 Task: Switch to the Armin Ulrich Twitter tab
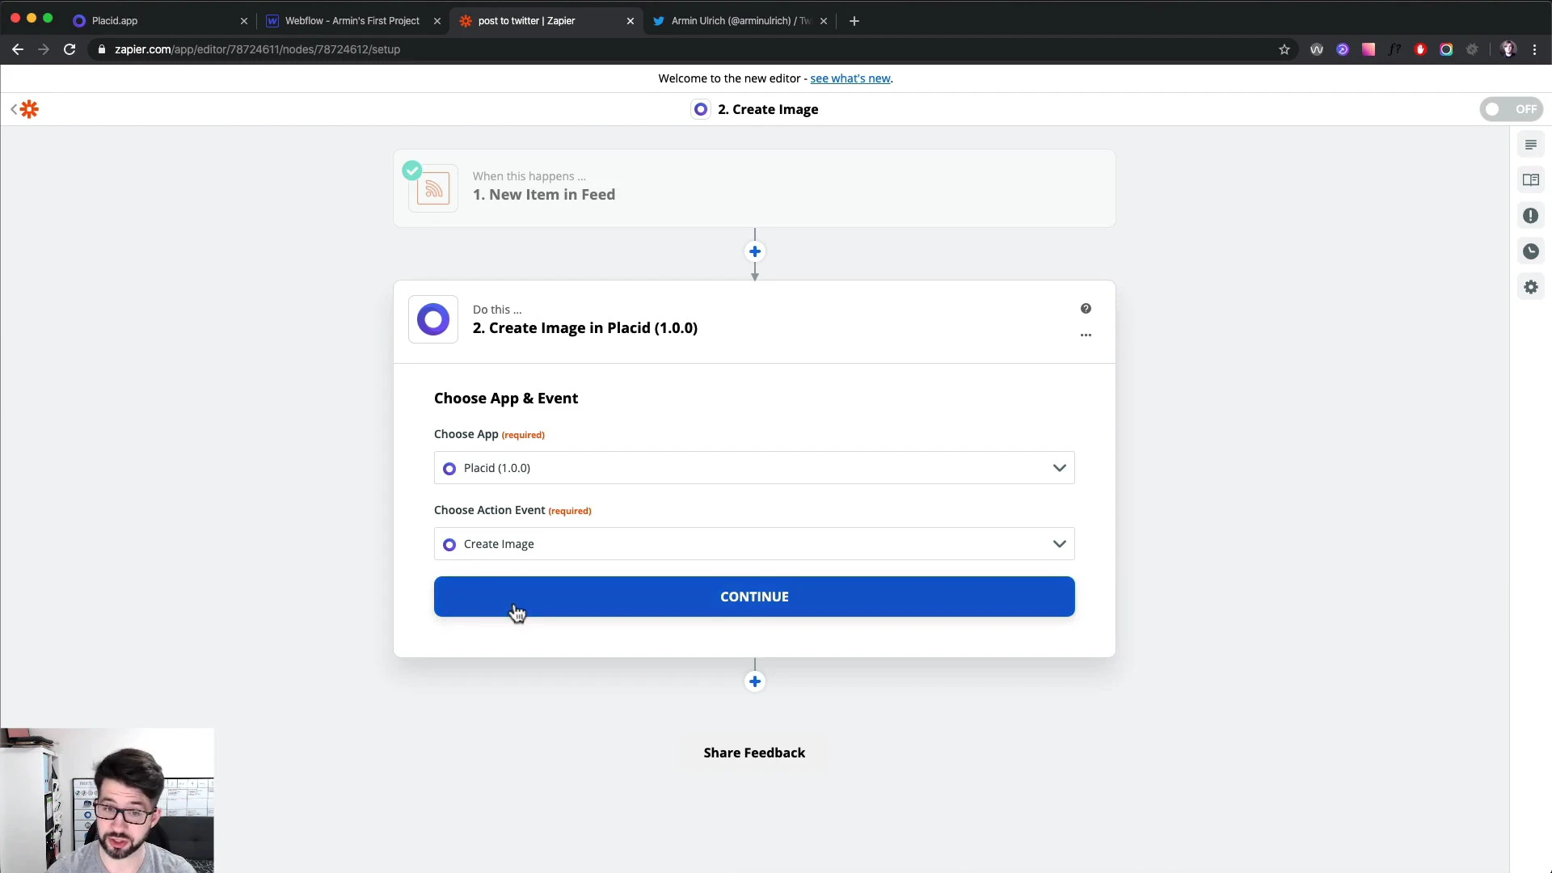(740, 21)
